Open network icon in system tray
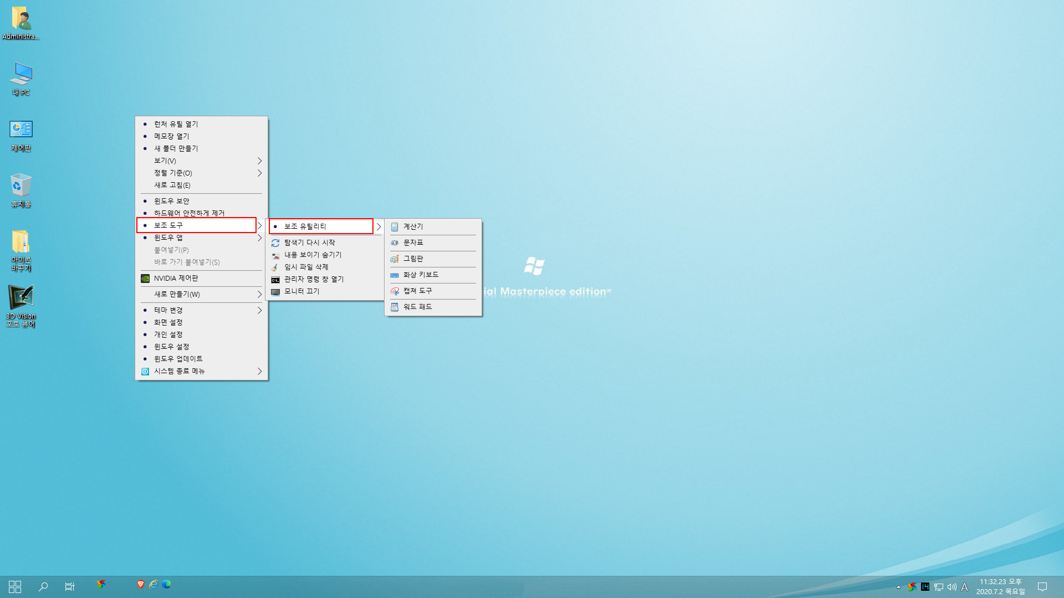The height and width of the screenshot is (598, 1064). 938,587
